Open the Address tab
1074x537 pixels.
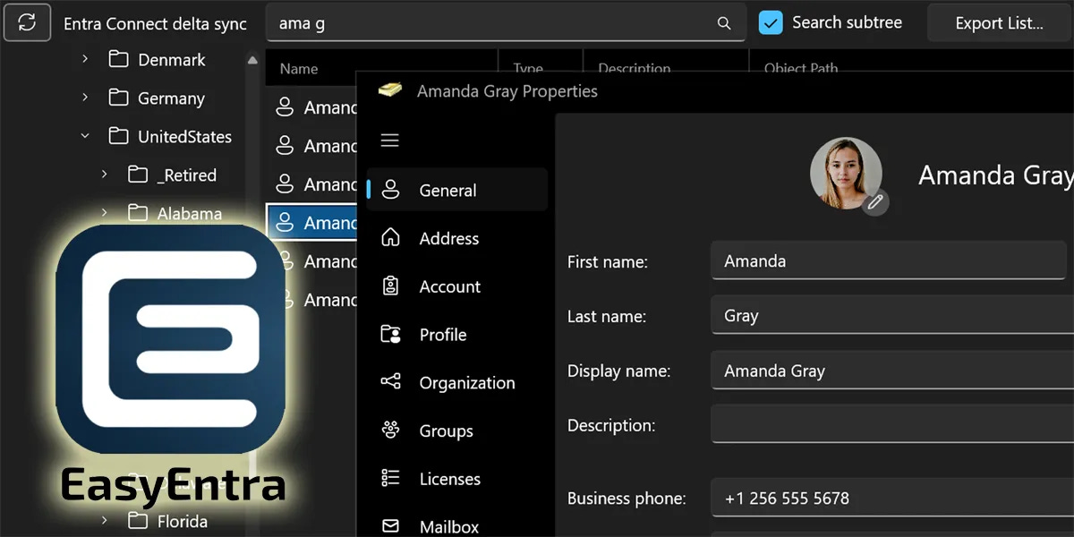[x=457, y=238]
